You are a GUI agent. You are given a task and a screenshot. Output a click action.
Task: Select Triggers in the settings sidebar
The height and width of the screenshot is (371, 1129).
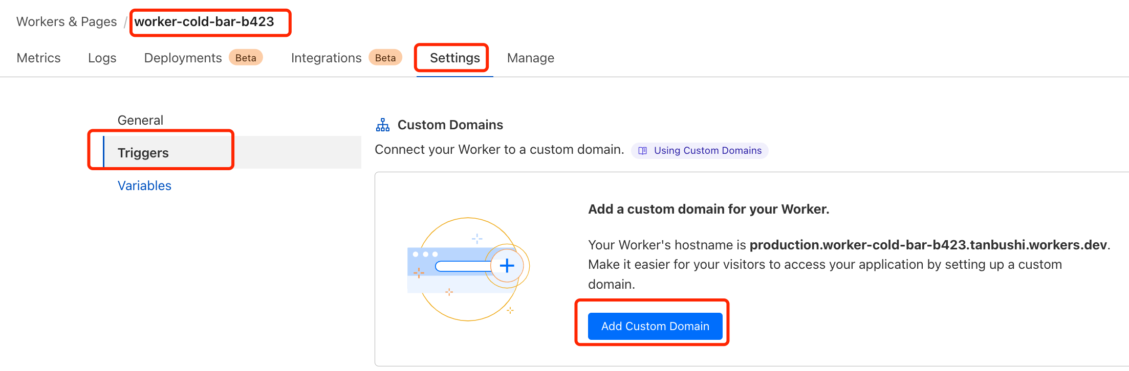click(232, 152)
